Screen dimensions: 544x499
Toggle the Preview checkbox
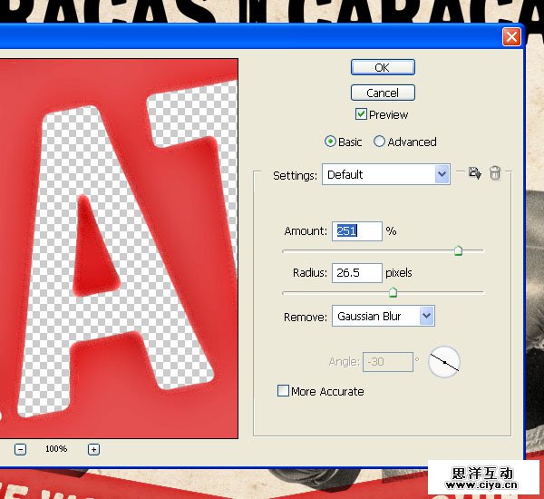tap(361, 114)
